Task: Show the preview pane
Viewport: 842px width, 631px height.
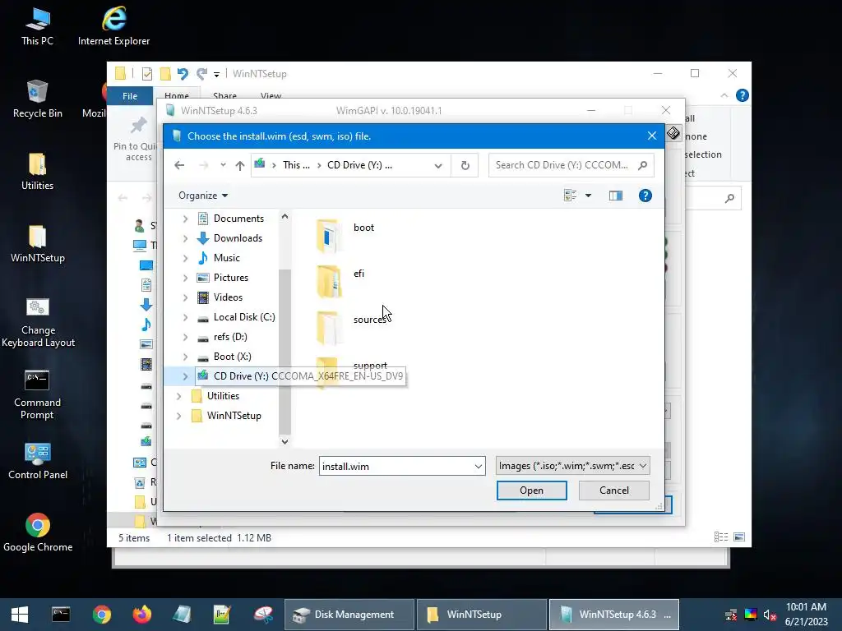Action: click(615, 196)
